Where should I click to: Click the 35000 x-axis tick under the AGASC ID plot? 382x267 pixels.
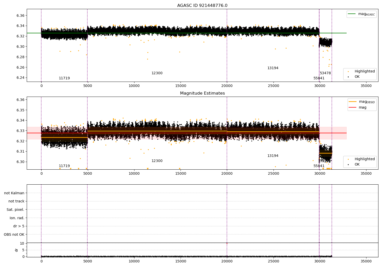(x=366, y=86)
